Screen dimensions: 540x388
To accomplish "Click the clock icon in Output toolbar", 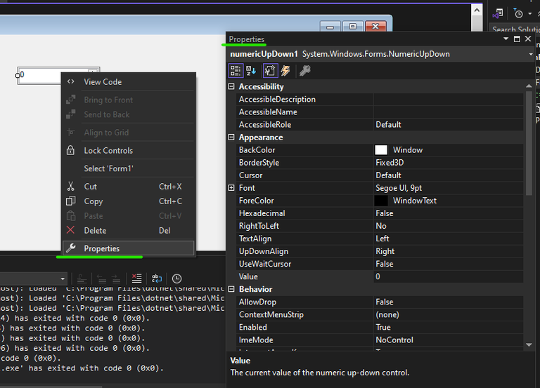I will pos(176,279).
